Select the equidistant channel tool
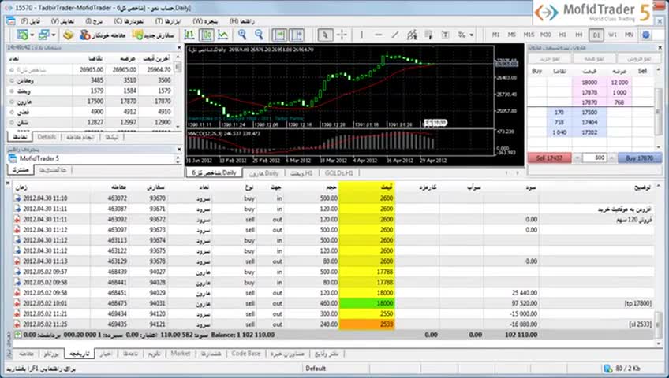 [412, 35]
